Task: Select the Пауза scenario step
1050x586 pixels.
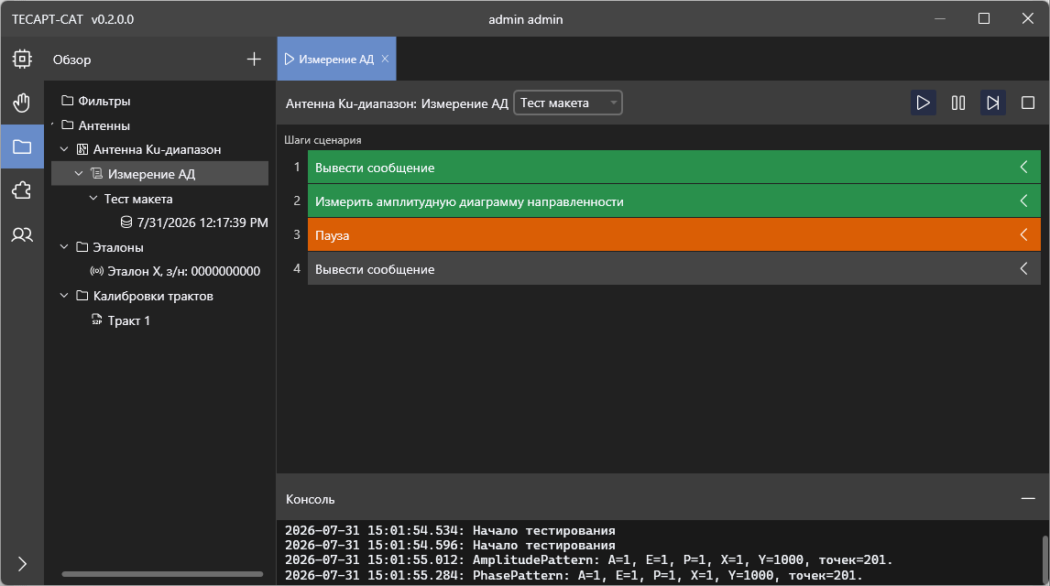Action: 673,234
